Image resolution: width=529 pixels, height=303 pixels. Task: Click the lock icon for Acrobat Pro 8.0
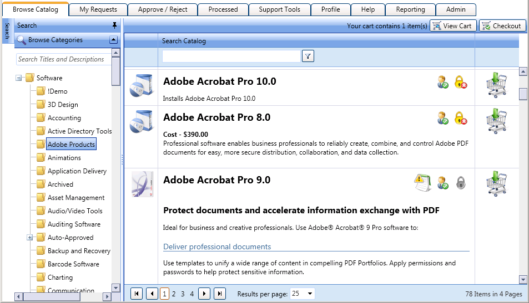pos(461,118)
